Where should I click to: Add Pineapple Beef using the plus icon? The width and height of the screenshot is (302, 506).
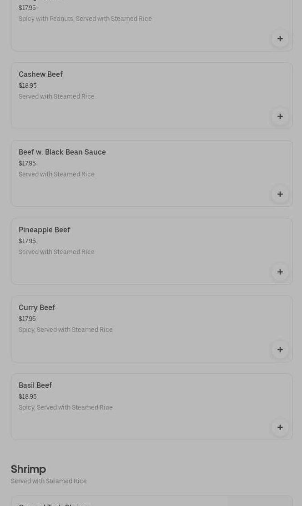point(280,272)
